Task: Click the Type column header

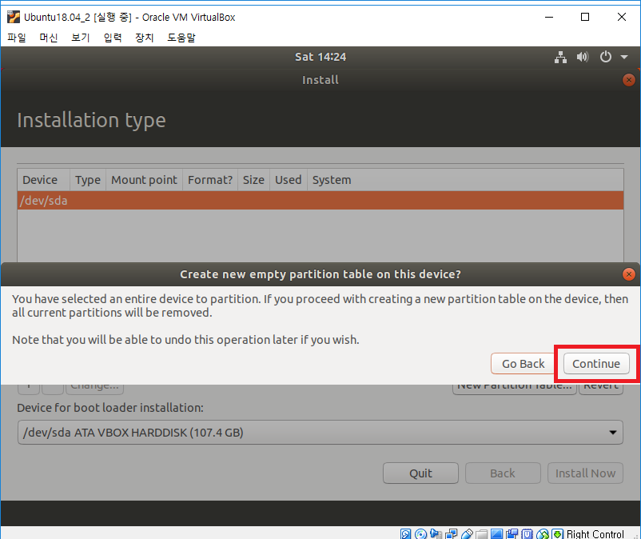Action: [x=88, y=180]
